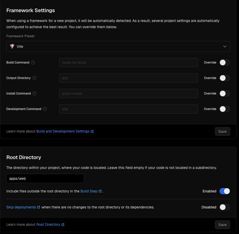This screenshot has height=234, width=239.
Task: Click external link icon beside Skip deployments
Action: (39, 207)
